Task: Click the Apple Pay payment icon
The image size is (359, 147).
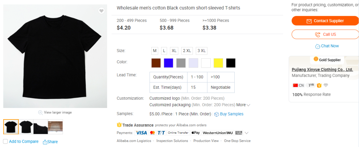Action: [x=195, y=133]
